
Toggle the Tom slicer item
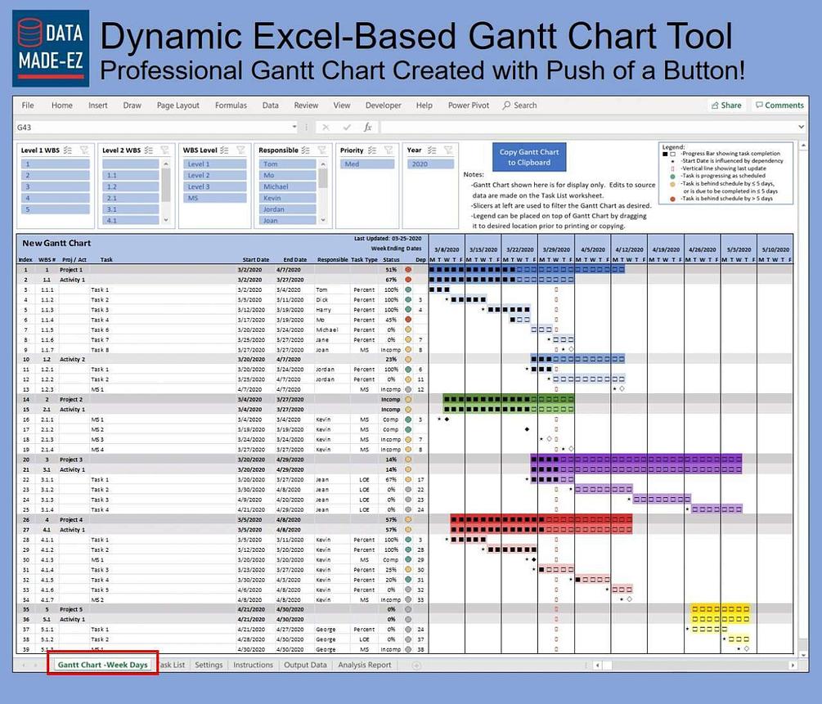click(287, 164)
